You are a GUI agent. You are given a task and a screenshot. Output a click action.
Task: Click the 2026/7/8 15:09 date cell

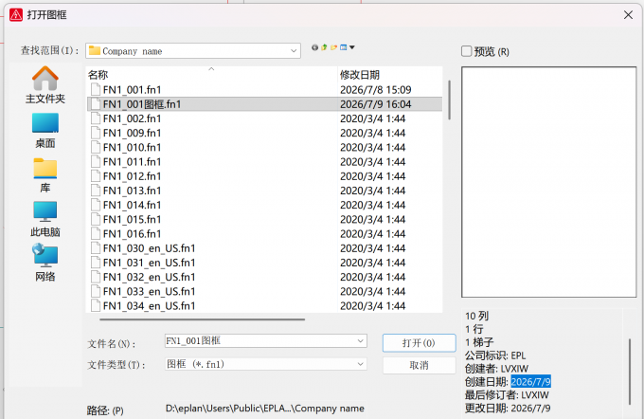(x=375, y=90)
